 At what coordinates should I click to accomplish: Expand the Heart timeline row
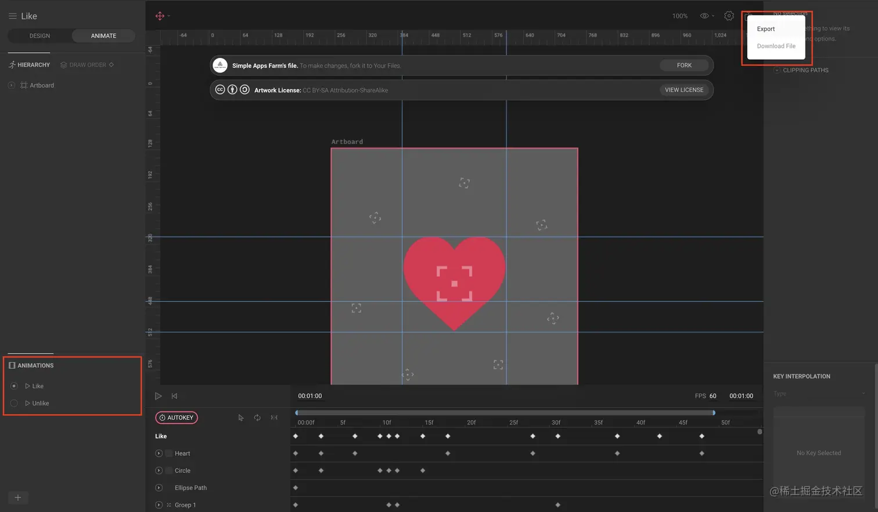(159, 453)
